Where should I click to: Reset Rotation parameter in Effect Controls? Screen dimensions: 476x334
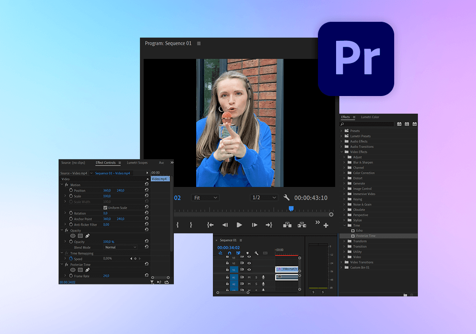146,212
